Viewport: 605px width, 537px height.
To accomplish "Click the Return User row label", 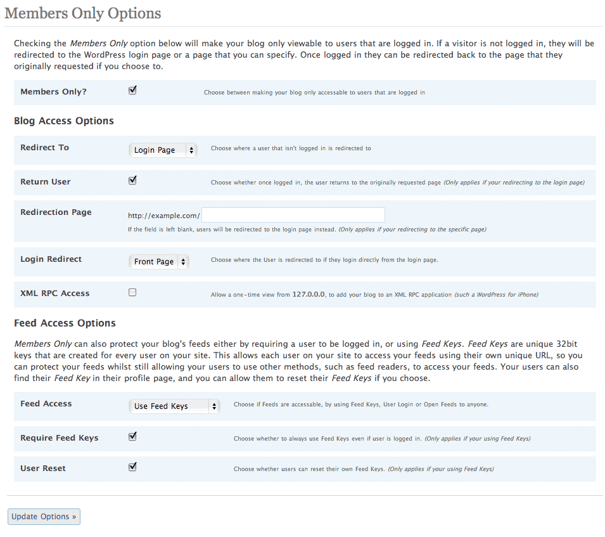I will tap(46, 182).
